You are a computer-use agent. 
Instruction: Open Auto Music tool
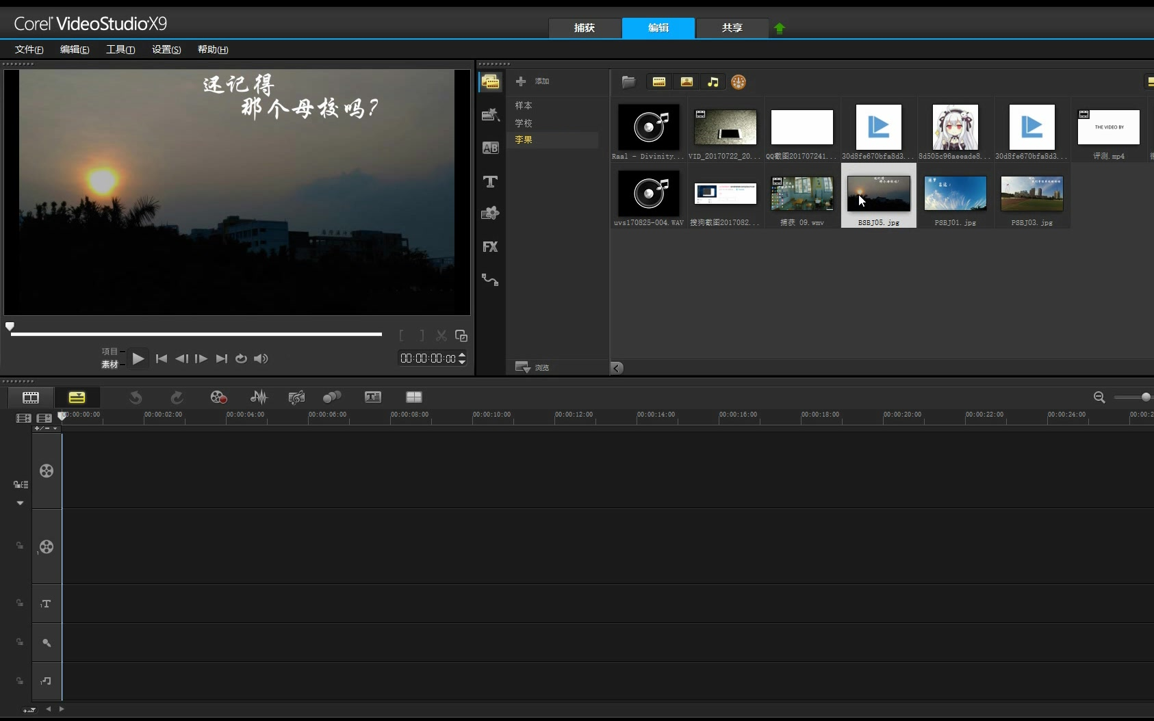pyautogui.click(x=296, y=397)
